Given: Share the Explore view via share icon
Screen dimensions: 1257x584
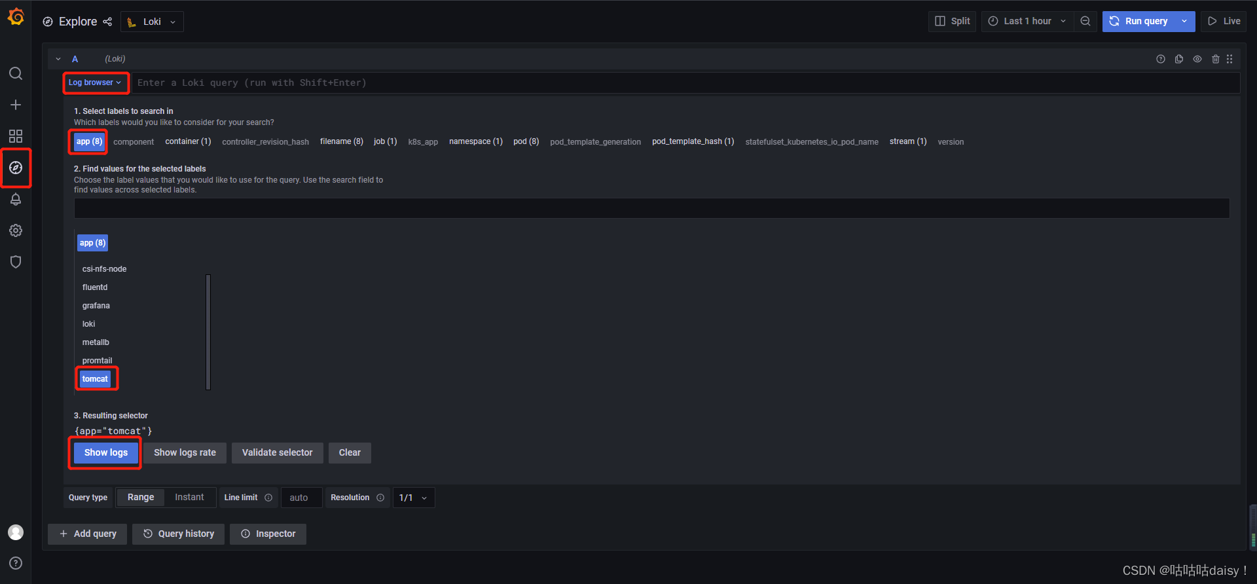Looking at the screenshot, I should tap(107, 22).
